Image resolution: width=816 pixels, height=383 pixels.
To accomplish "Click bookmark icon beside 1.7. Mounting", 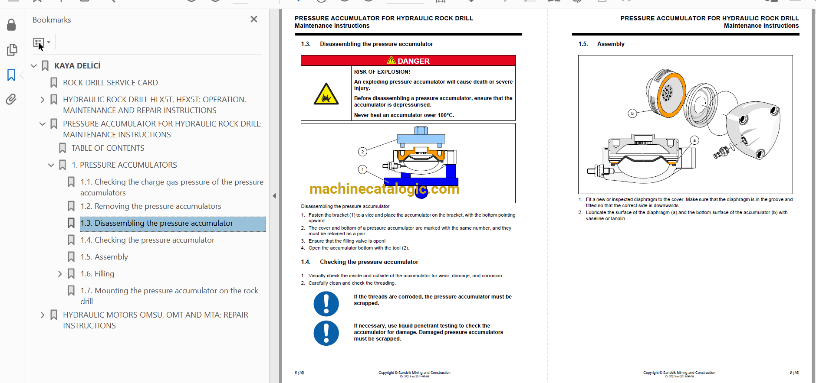I will click(71, 291).
